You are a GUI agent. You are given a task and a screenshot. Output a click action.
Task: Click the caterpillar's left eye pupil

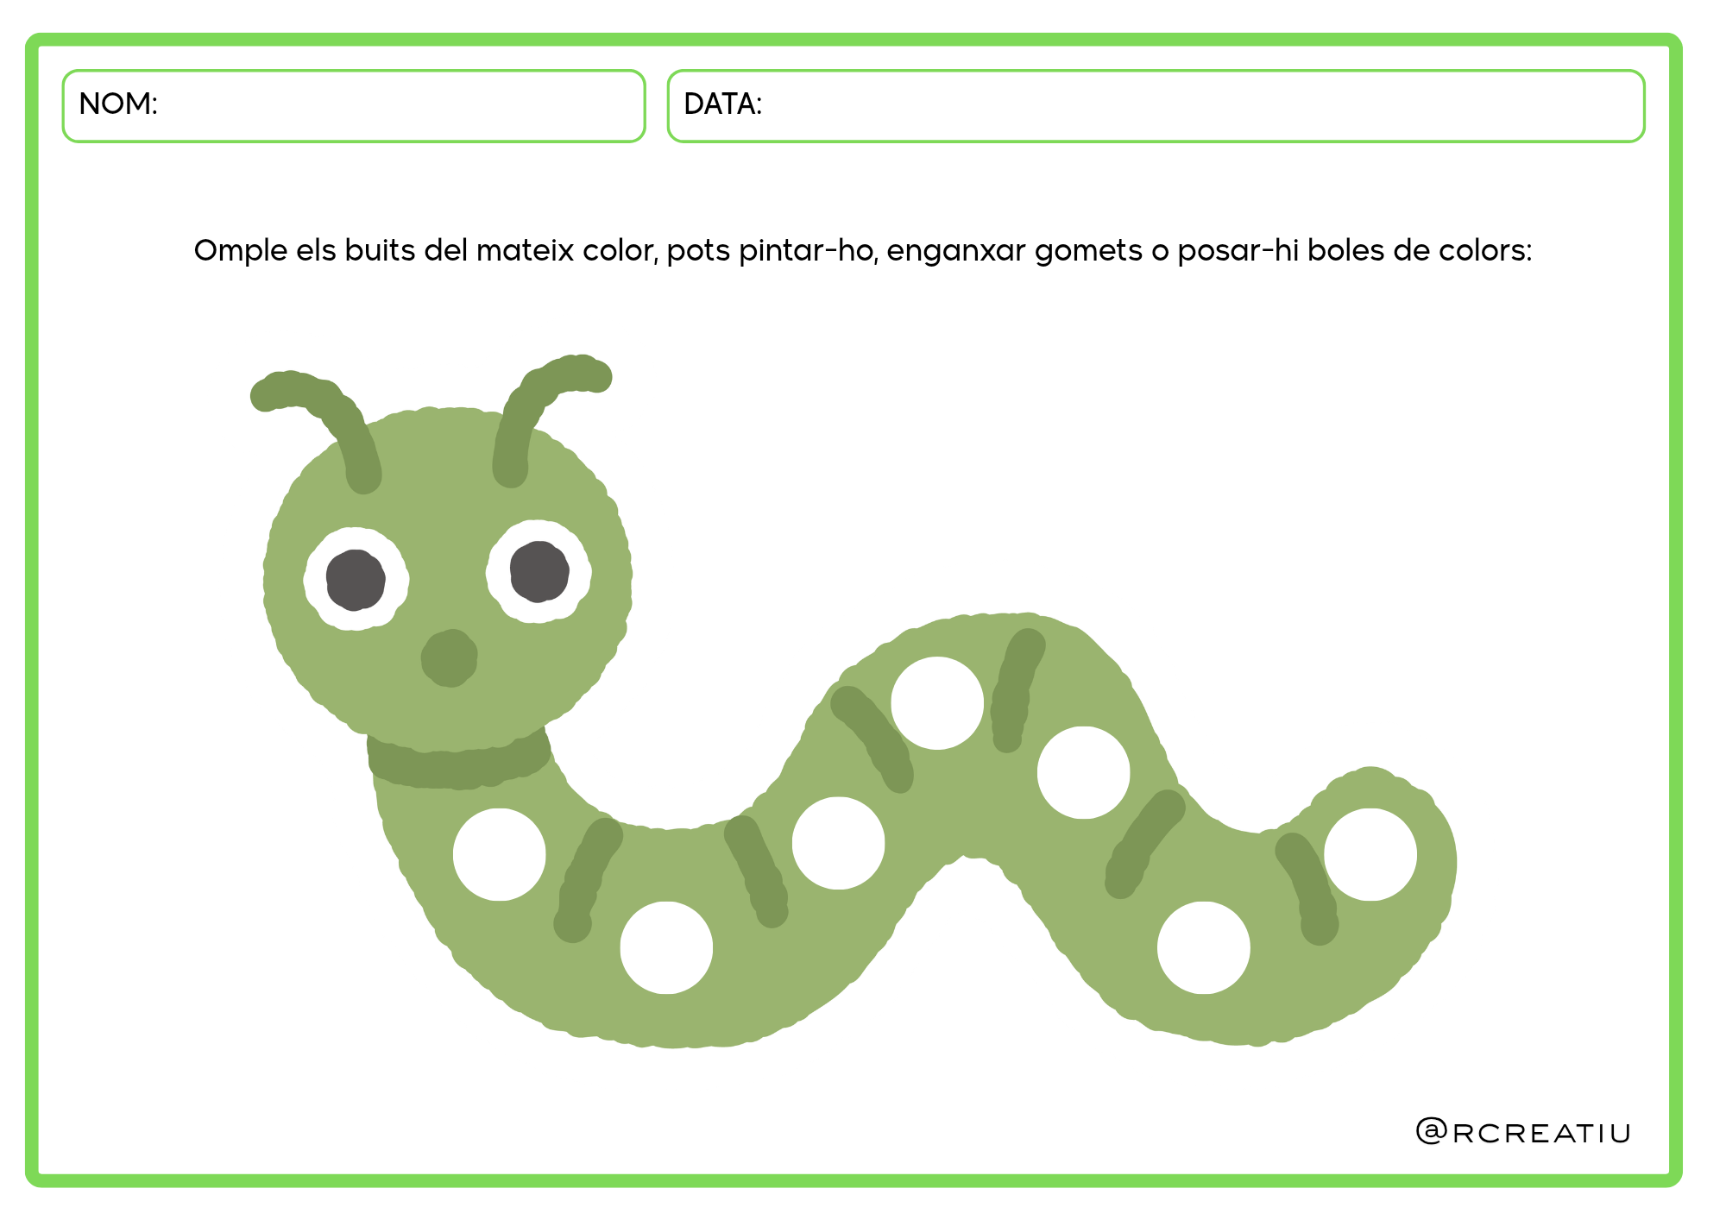(356, 580)
